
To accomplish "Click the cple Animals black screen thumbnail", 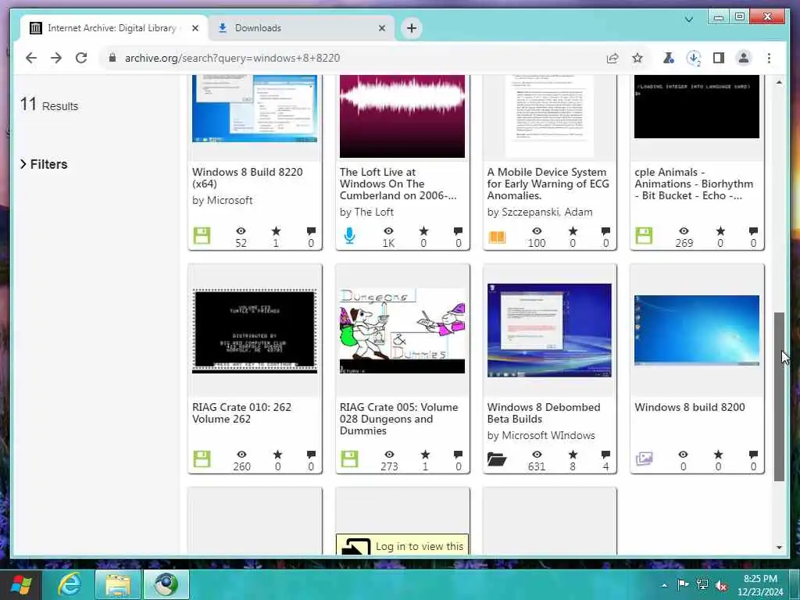I will [696, 106].
